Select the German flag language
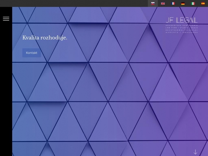208x156 pixels. tap(183, 3)
